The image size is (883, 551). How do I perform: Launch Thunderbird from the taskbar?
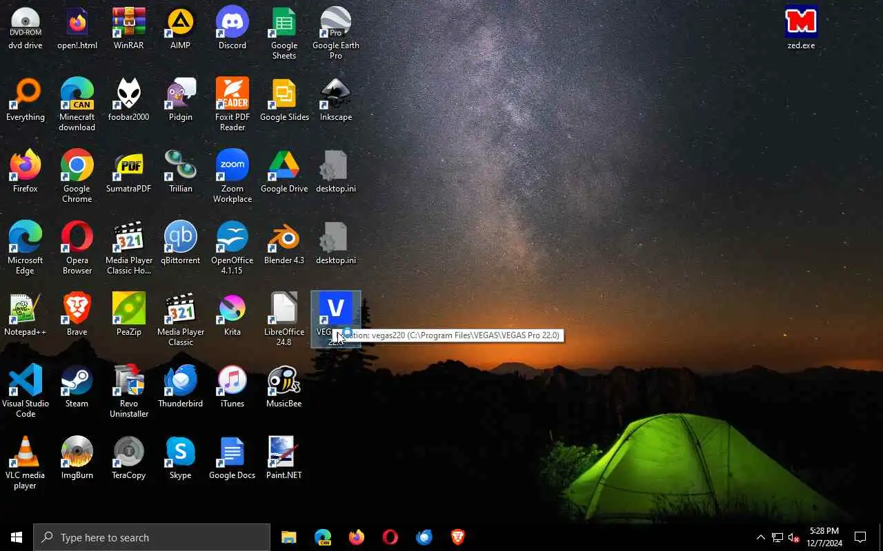[x=424, y=537]
